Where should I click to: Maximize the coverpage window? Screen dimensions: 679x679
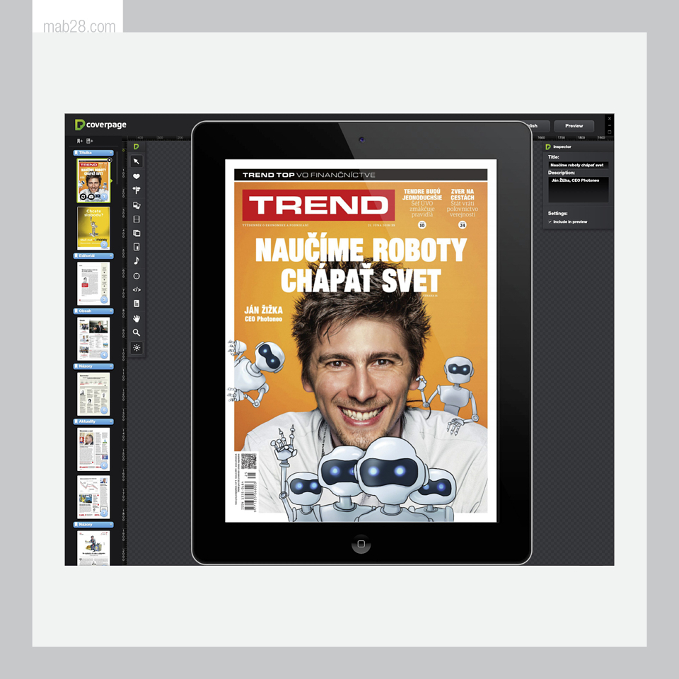[609, 132]
